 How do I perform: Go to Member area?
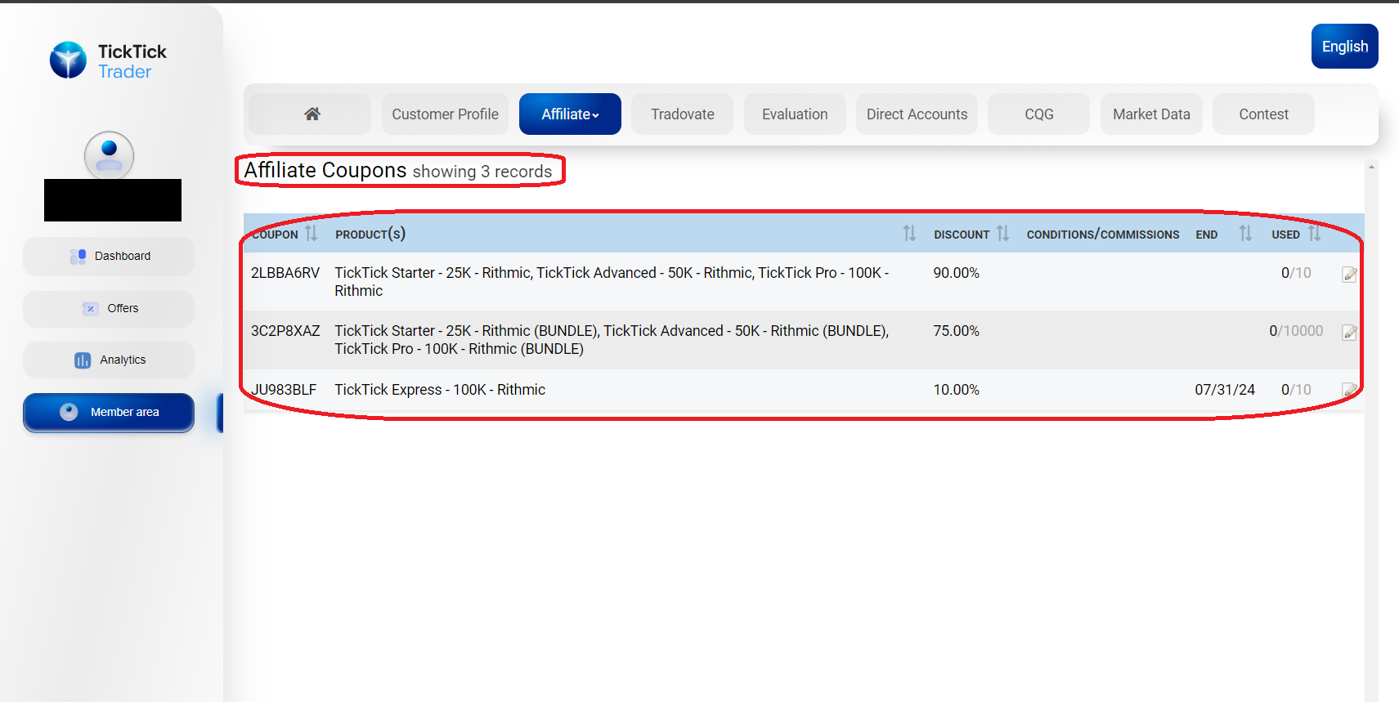(x=109, y=412)
